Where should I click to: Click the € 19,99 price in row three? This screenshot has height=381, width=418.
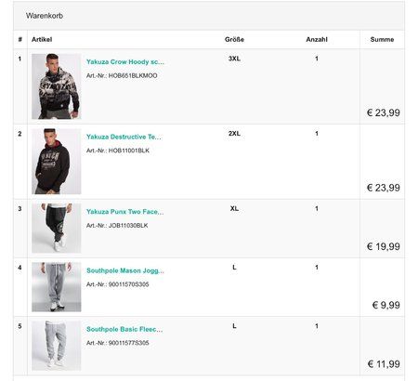pyautogui.click(x=384, y=246)
